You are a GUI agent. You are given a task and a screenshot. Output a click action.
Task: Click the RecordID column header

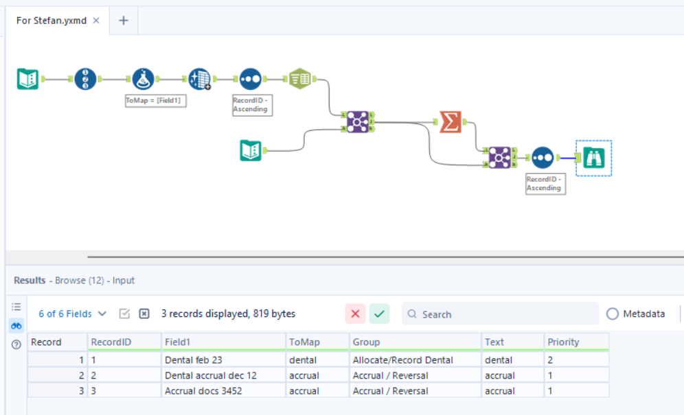[x=124, y=342]
